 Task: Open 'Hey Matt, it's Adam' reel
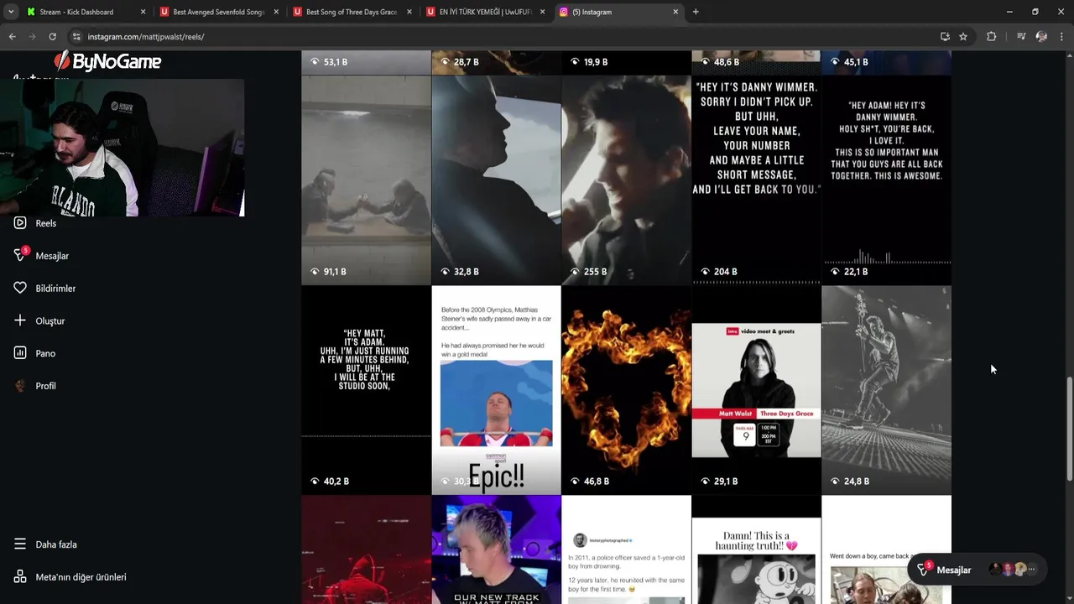click(366, 390)
